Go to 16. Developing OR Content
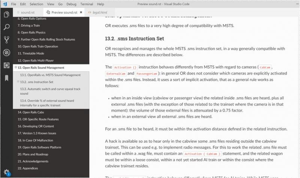The height and width of the screenshot is (178, 300). (36, 126)
